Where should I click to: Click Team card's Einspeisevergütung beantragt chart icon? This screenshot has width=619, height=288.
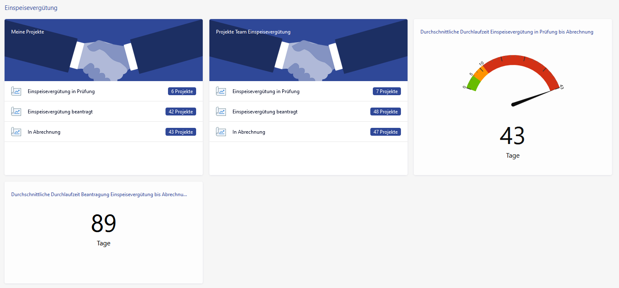(x=221, y=112)
